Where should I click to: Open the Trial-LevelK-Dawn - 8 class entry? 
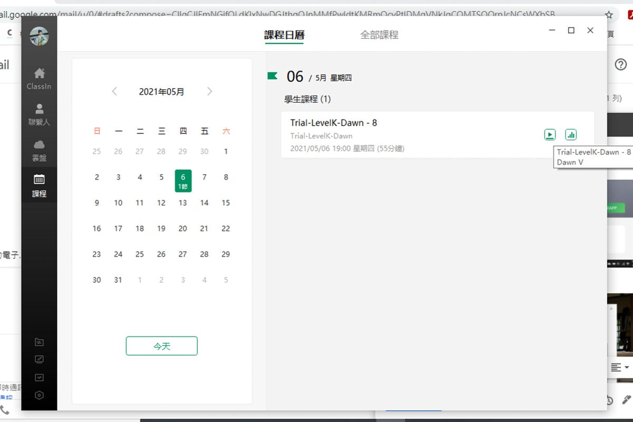coord(332,122)
